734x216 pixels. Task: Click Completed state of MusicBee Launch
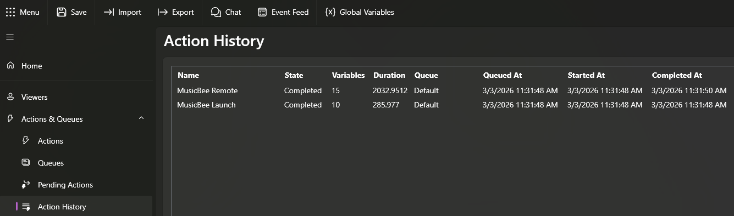coord(303,105)
